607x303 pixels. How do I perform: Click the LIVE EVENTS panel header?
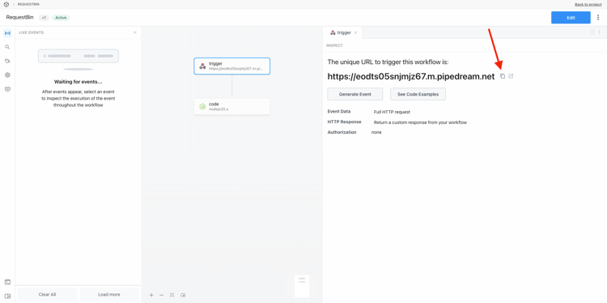click(x=31, y=32)
